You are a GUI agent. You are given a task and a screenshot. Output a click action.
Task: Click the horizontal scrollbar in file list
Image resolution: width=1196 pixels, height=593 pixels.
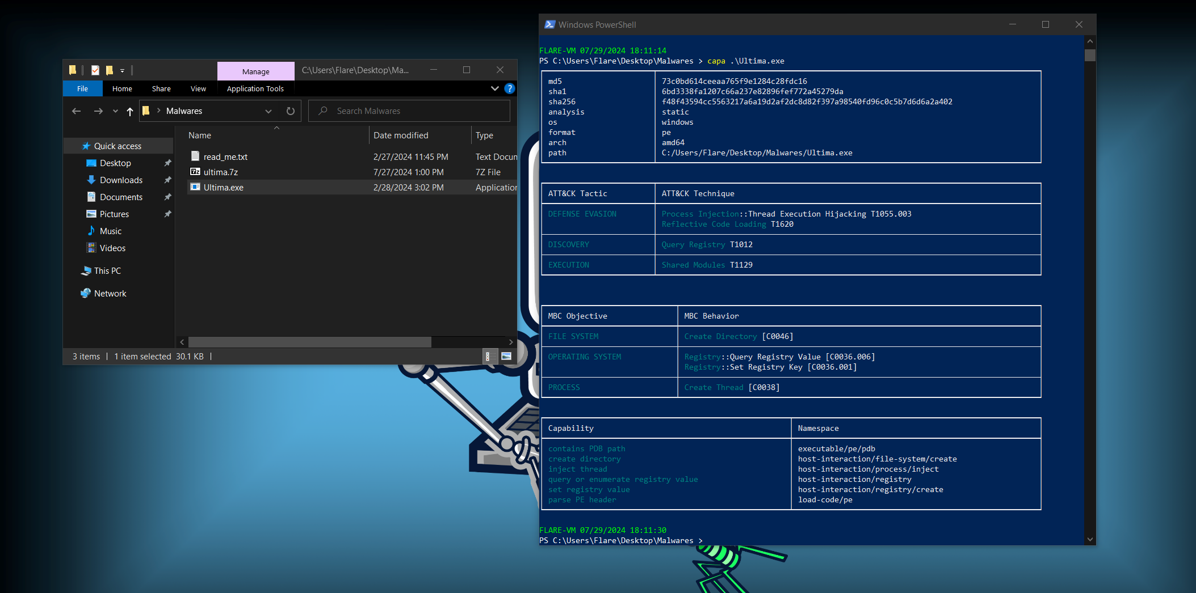click(310, 342)
